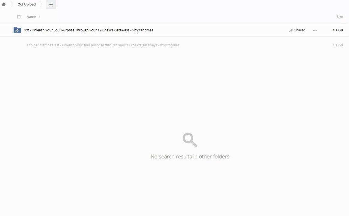Screen dimensions: 349x216
Task: Click the chain link icon beside Shared
Action: (291, 30)
